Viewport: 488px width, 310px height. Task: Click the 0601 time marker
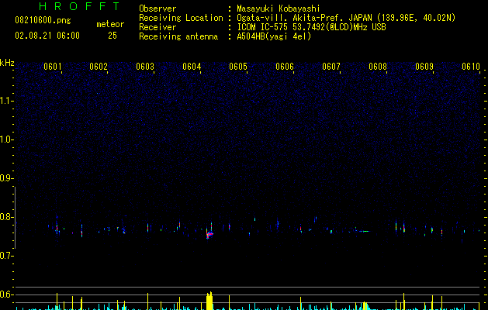(52, 67)
